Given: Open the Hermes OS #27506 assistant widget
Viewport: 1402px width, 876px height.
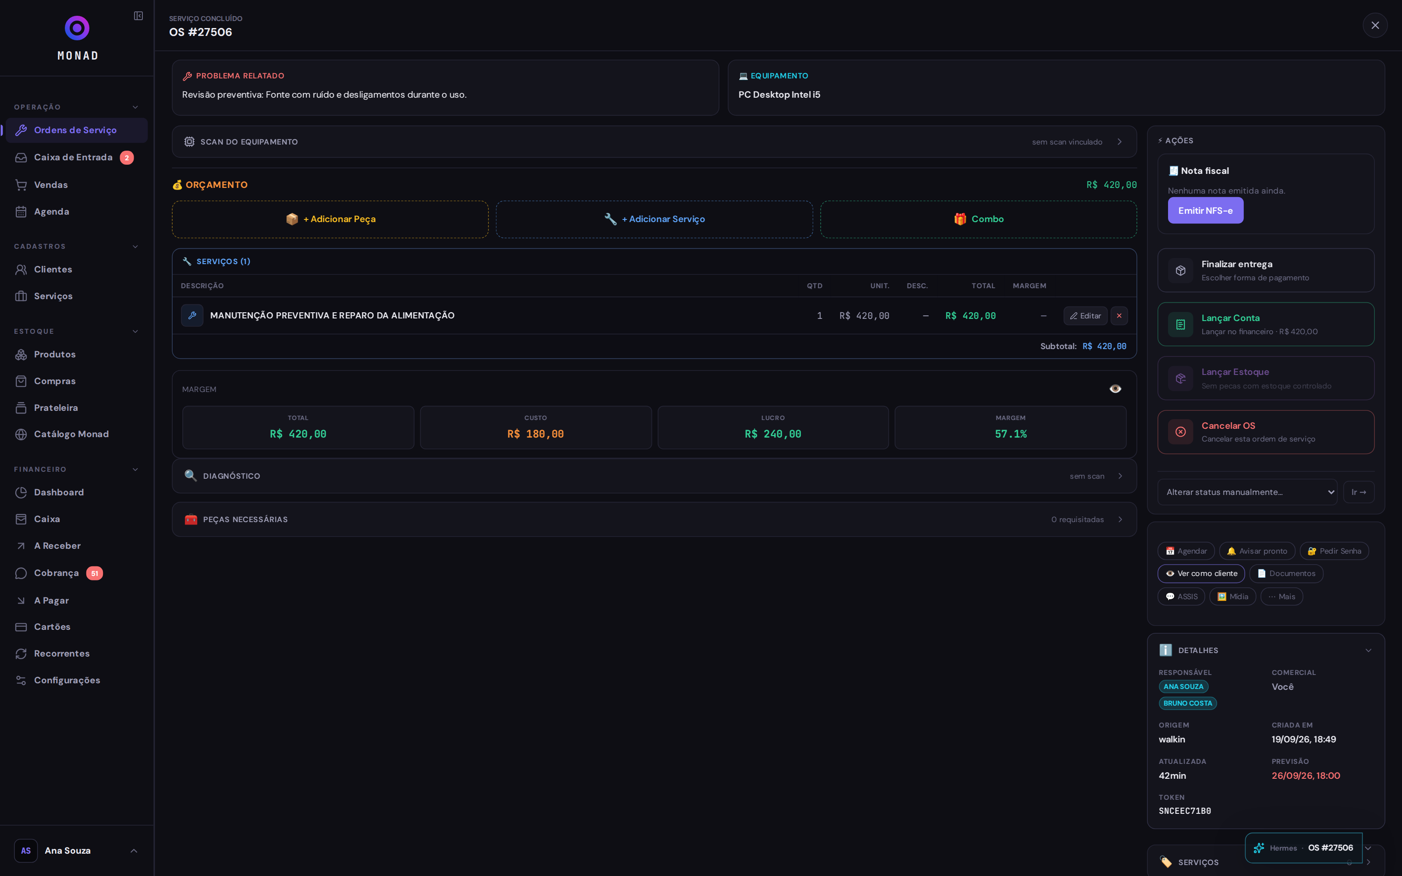Looking at the screenshot, I should point(1303,848).
